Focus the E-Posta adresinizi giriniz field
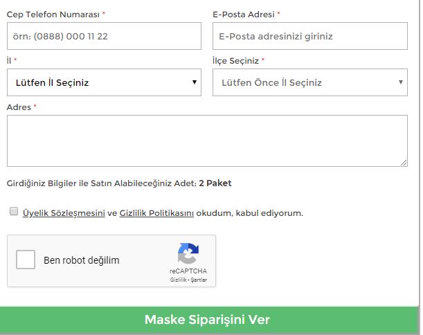Viewport: 423px width, 335px height. point(309,36)
